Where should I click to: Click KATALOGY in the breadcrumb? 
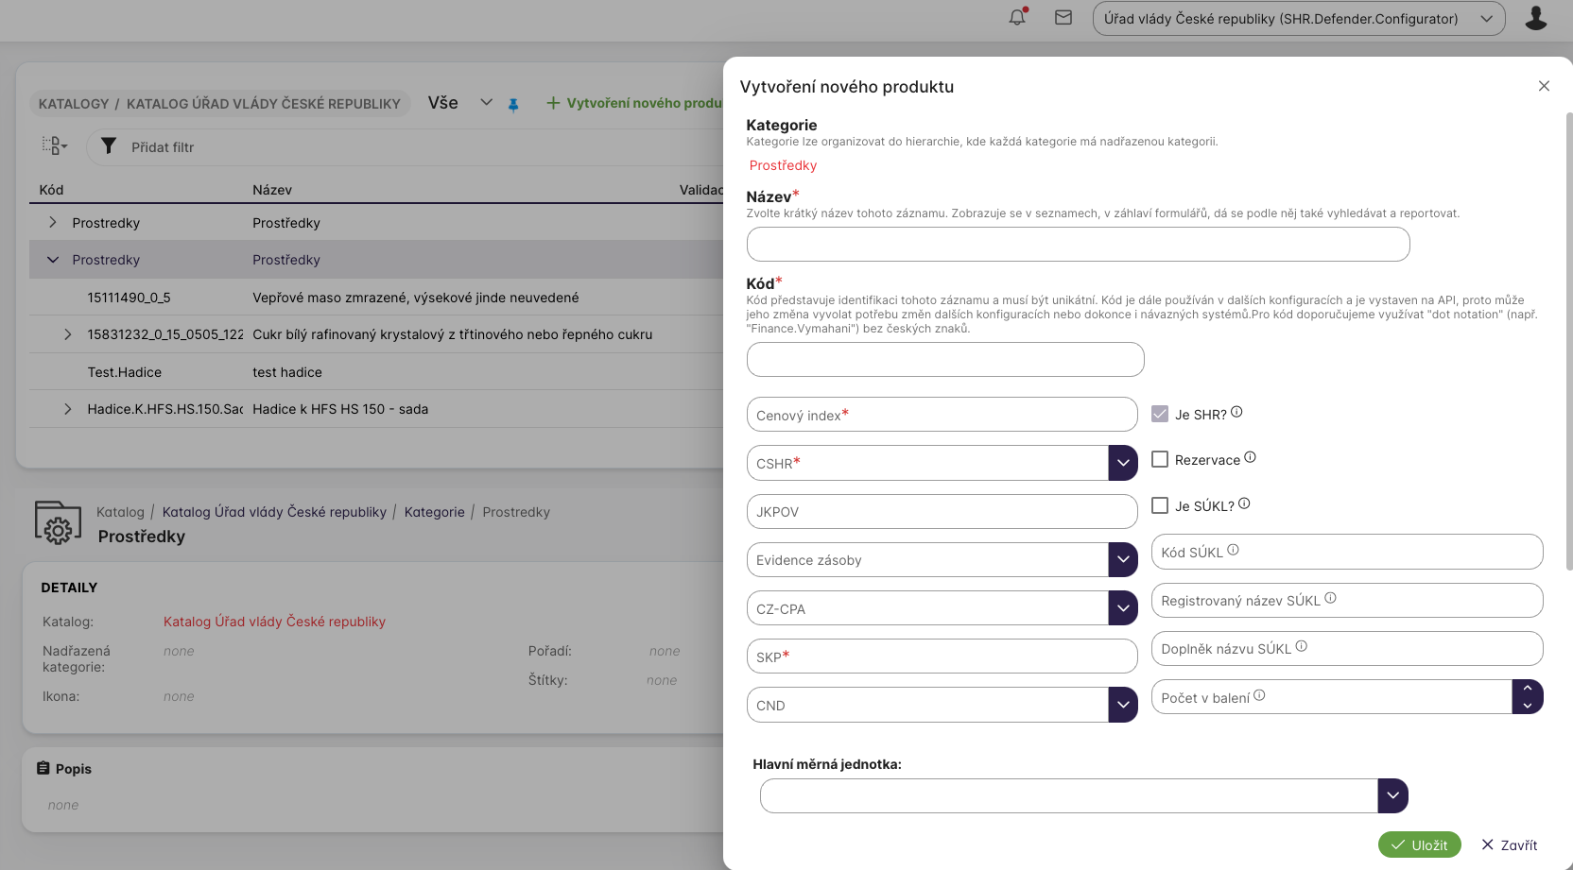coord(74,104)
